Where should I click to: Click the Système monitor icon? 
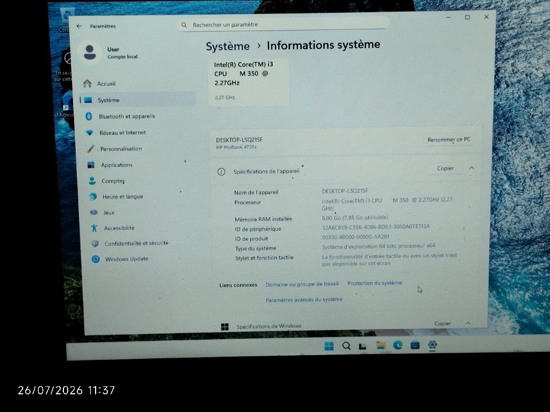click(88, 100)
